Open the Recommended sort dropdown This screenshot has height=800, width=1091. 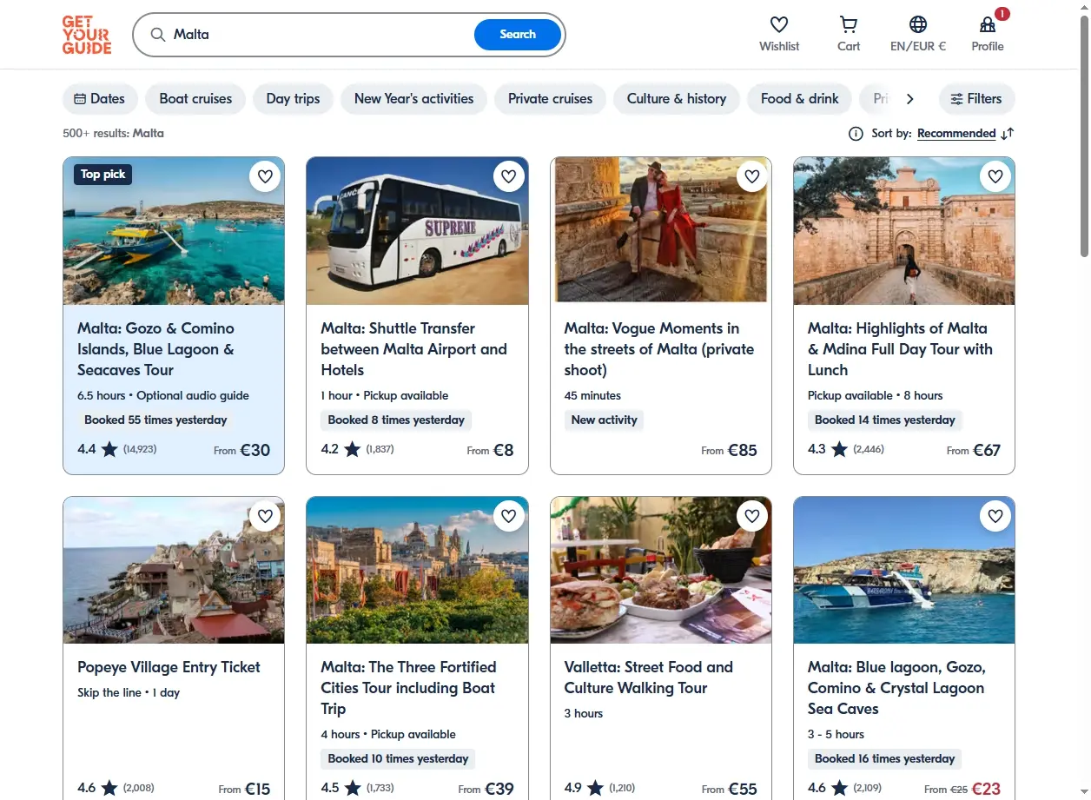point(956,134)
